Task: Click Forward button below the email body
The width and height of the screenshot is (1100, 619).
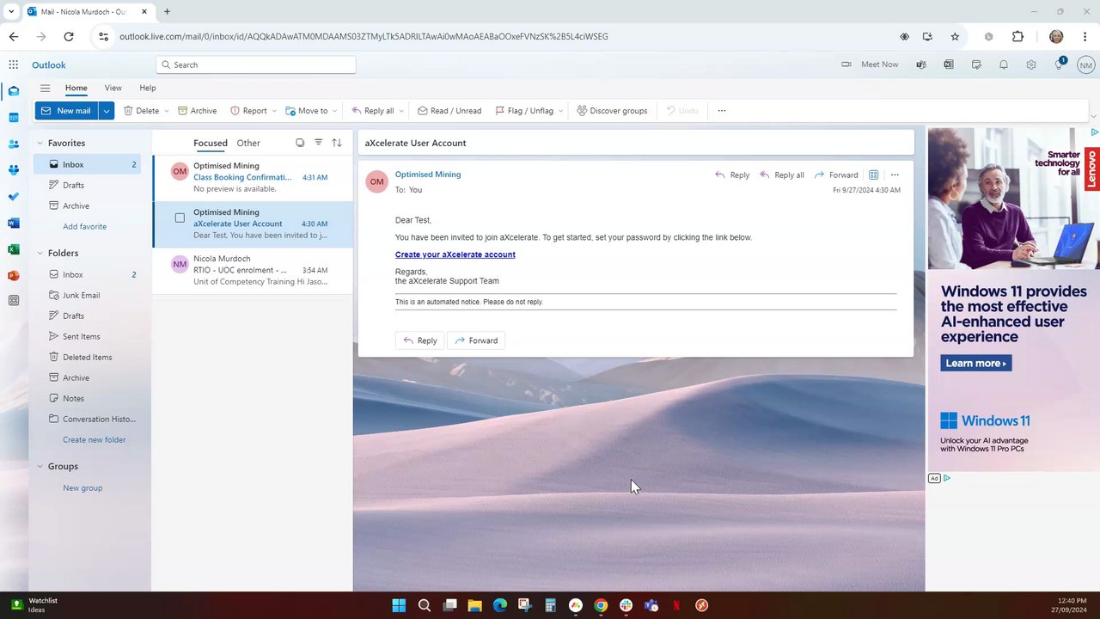Action: (476, 340)
